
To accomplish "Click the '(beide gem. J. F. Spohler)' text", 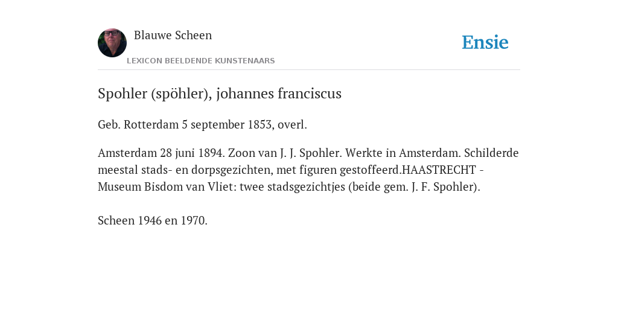I will 414,187.
